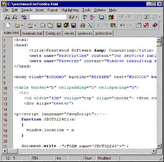Click the Undo arrow icon
The image size is (164, 162).
[x=122, y=25]
